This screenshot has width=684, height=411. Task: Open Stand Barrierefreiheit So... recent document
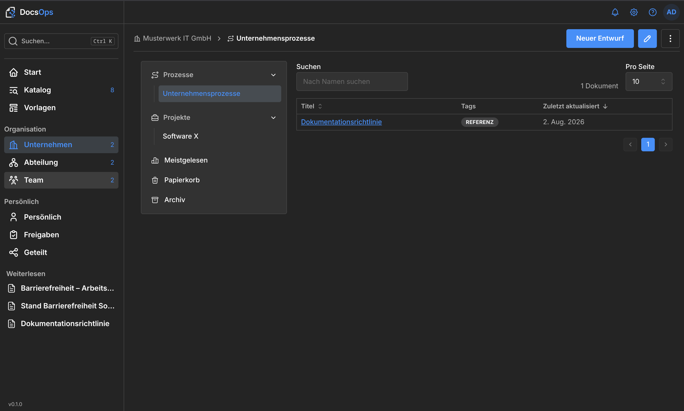pyautogui.click(x=61, y=306)
